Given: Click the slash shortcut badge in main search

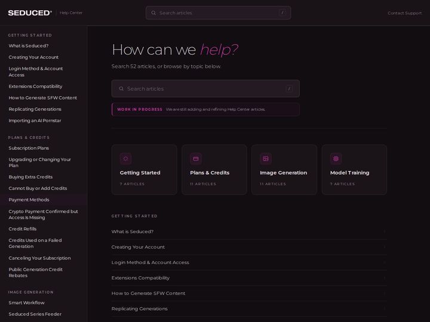Looking at the screenshot, I should tap(289, 89).
